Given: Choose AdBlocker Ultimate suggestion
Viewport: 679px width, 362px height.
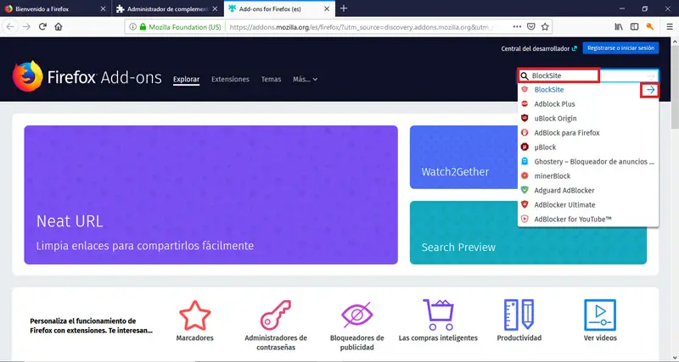Looking at the screenshot, I should [x=588, y=205].
